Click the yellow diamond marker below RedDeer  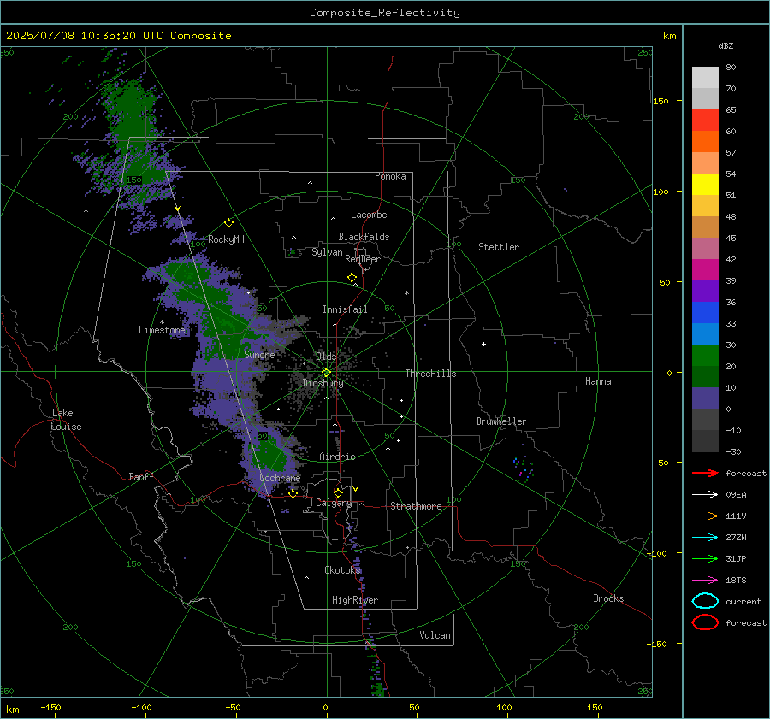352,278
